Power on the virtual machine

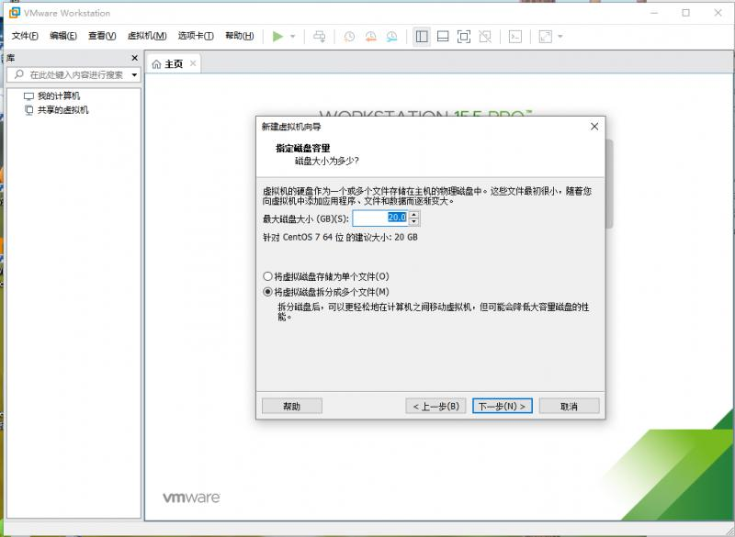(279, 37)
